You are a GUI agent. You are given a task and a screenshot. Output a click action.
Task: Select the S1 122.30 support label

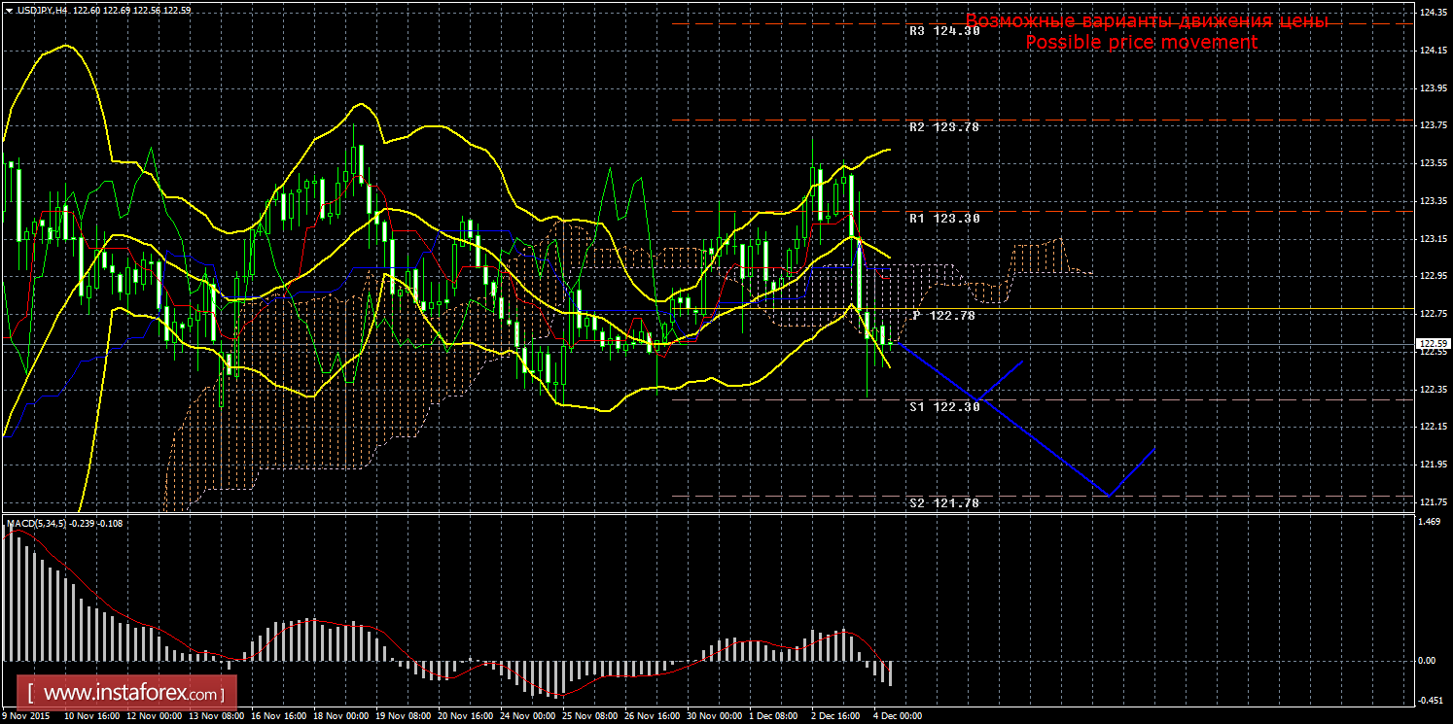[x=943, y=407]
